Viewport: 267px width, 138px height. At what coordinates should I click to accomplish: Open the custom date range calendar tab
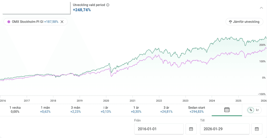click(227, 110)
